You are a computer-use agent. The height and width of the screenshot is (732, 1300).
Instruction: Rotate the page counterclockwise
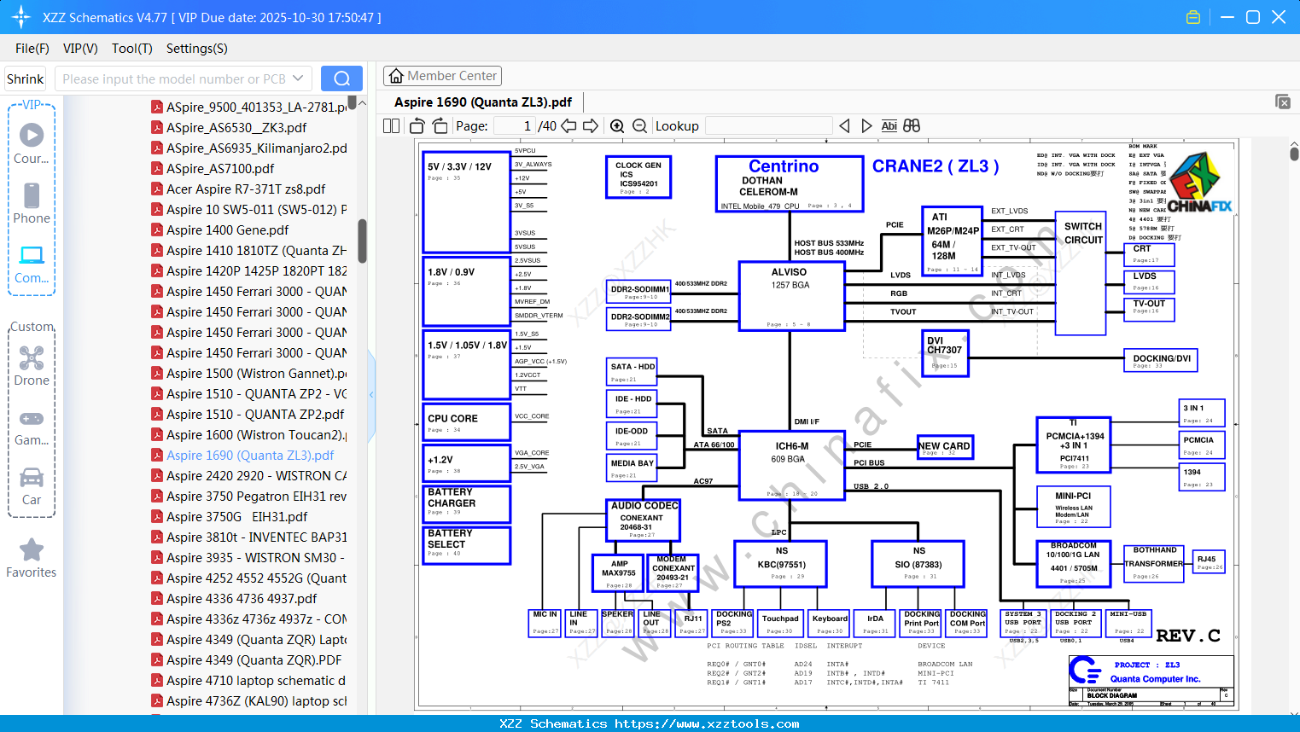(417, 126)
